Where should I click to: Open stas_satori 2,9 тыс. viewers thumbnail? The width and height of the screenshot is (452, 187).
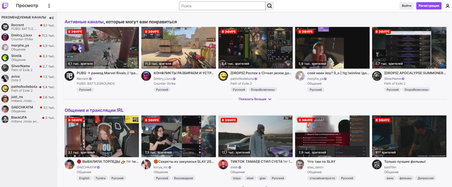[332, 136]
